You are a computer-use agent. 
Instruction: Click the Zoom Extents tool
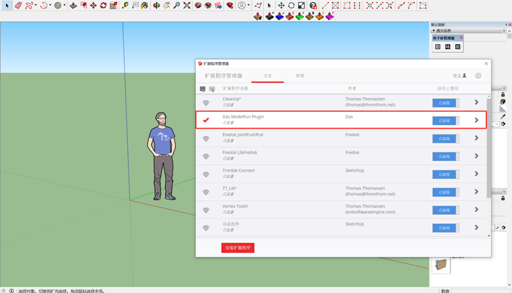(x=187, y=5)
